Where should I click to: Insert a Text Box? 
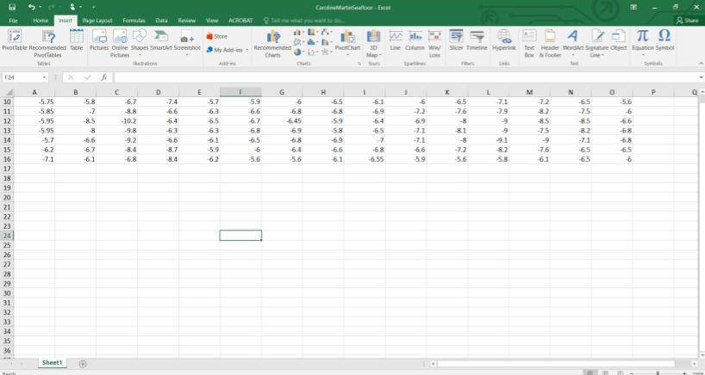click(x=529, y=43)
